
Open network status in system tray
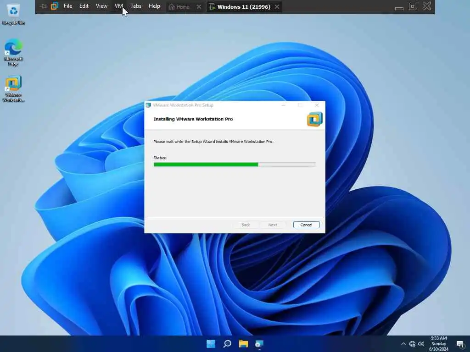(x=413, y=344)
